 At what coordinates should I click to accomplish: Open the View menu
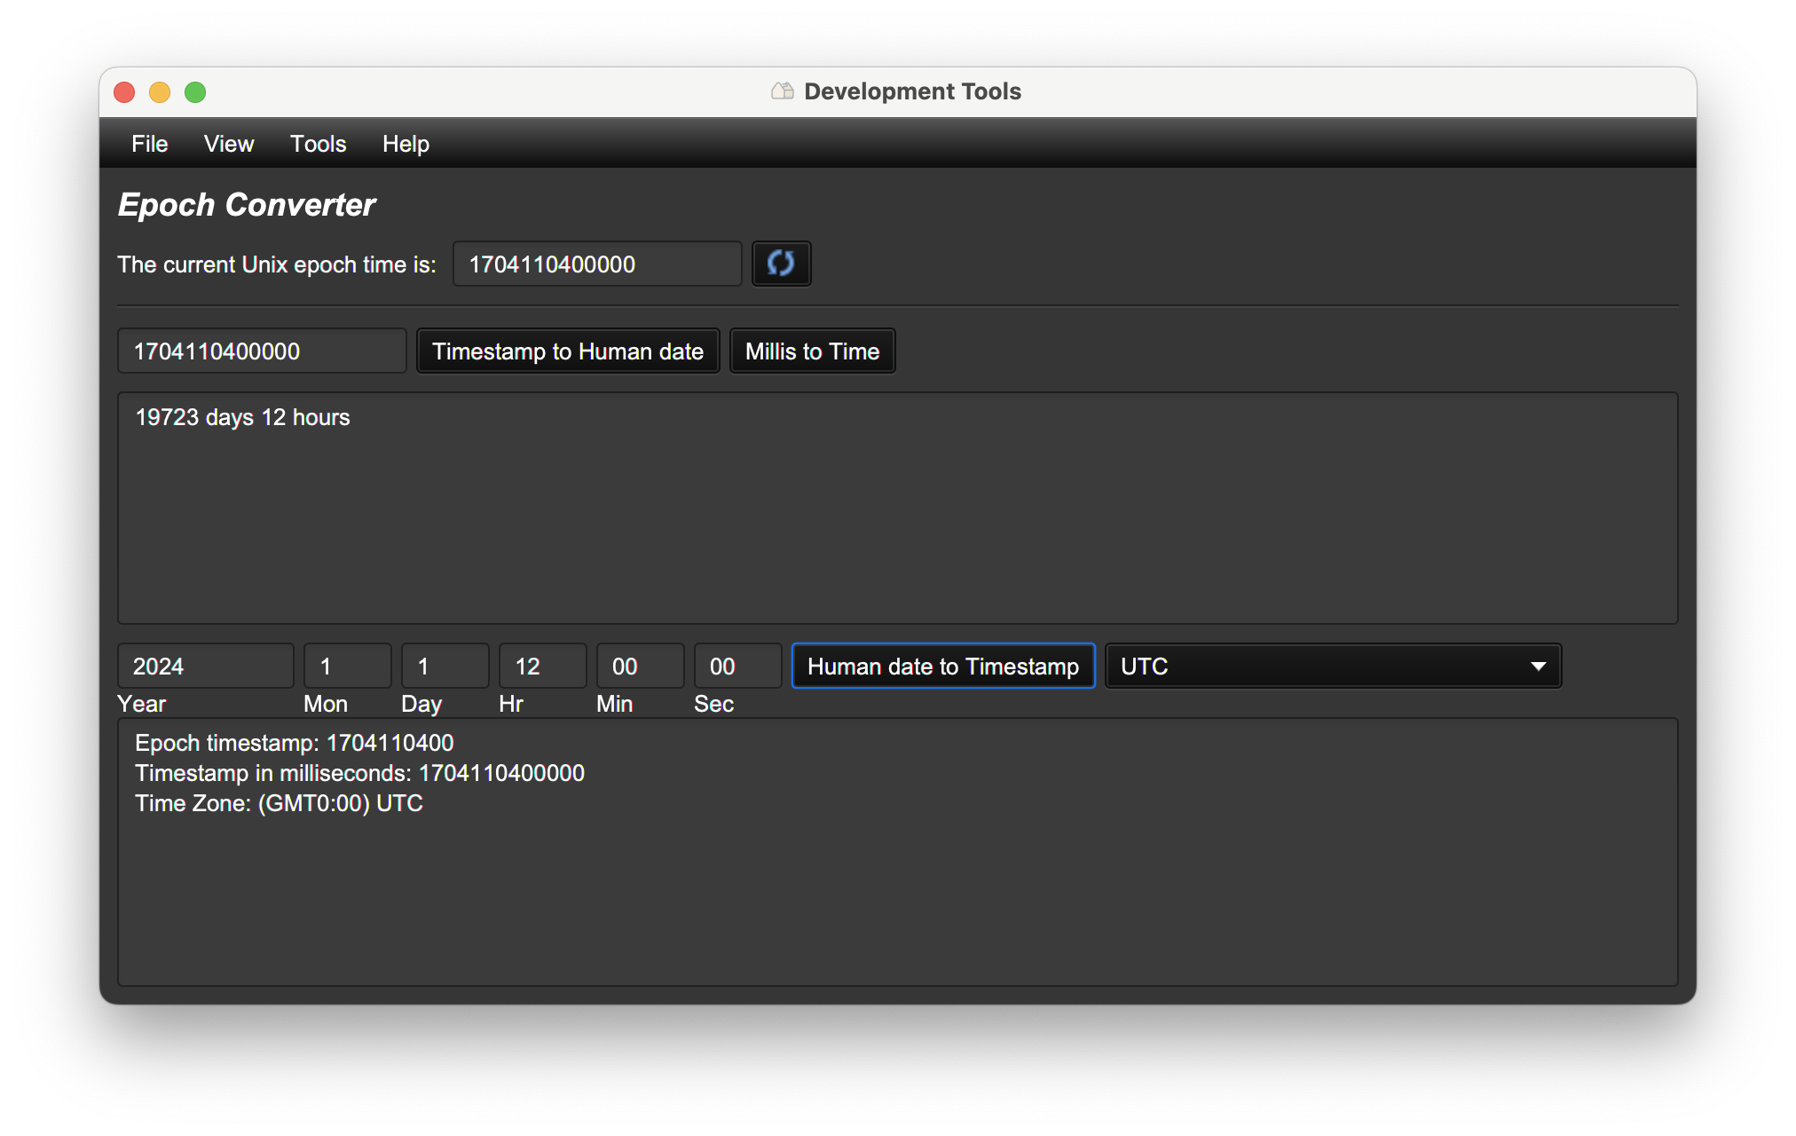228,144
